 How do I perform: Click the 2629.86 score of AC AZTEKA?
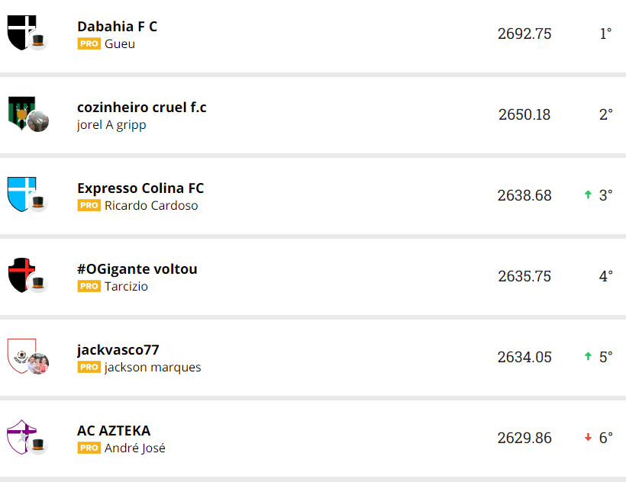[524, 438]
